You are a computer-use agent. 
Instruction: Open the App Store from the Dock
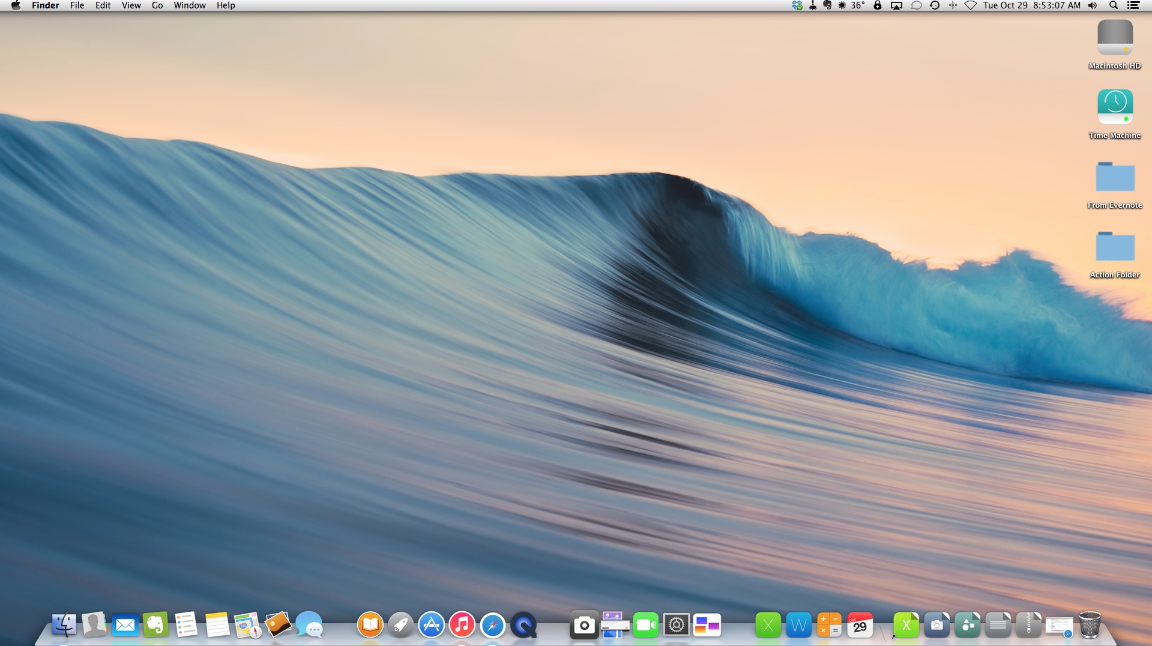432,625
